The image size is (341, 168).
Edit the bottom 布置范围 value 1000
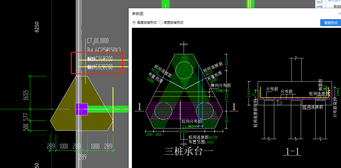tap(209, 142)
